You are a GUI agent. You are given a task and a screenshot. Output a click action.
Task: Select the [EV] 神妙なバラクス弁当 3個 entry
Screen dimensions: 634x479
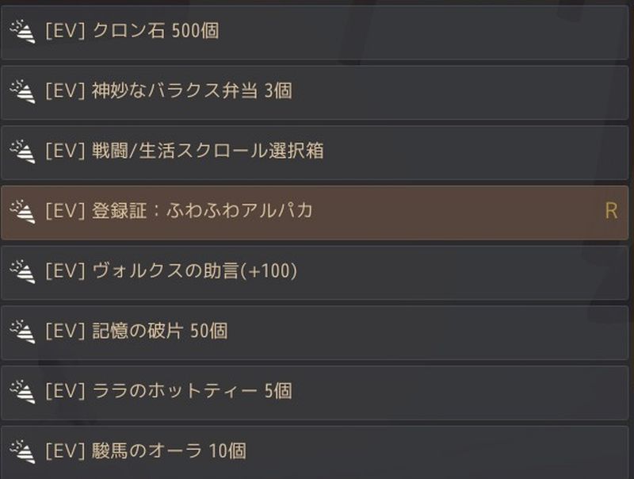pyautogui.click(x=317, y=92)
